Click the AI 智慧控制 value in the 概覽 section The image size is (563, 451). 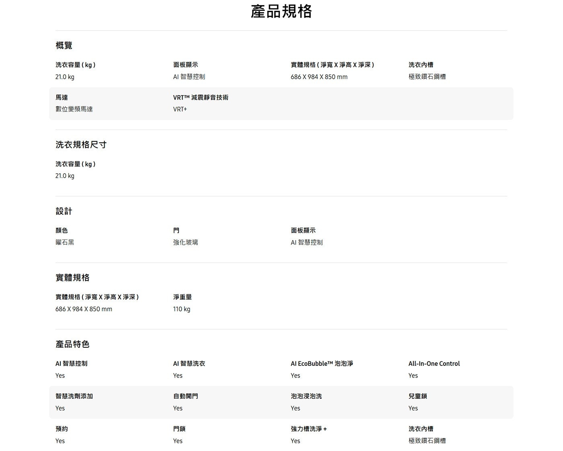[189, 77]
